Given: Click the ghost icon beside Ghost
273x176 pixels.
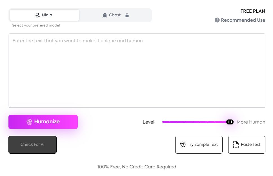Looking at the screenshot, I should [105, 15].
